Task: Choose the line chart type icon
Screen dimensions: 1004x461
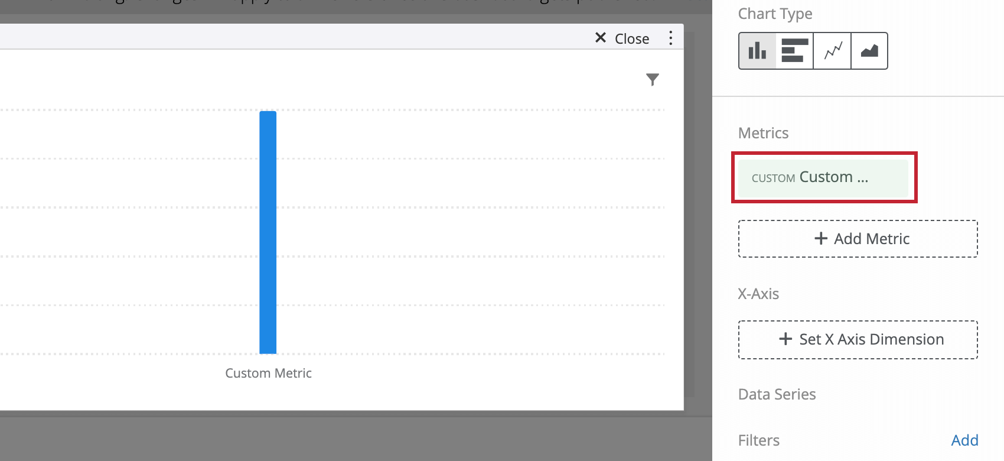Action: point(832,51)
